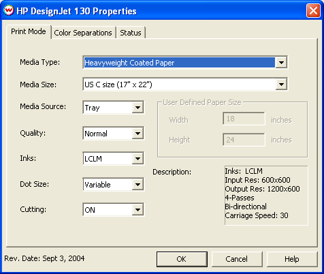This screenshot has width=324, height=274.
Task: Expand the Media Type dropdown arrow
Action: (x=281, y=62)
